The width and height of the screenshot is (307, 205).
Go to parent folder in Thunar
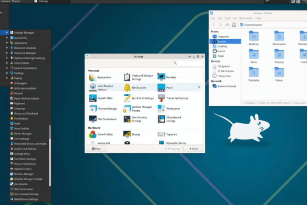[x=227, y=24]
